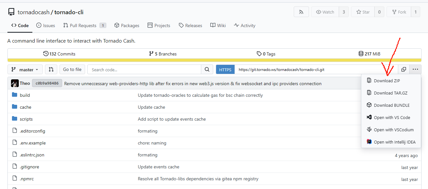Choose Open with VSCodium
The width and height of the screenshot is (428, 189).
[x=391, y=130]
